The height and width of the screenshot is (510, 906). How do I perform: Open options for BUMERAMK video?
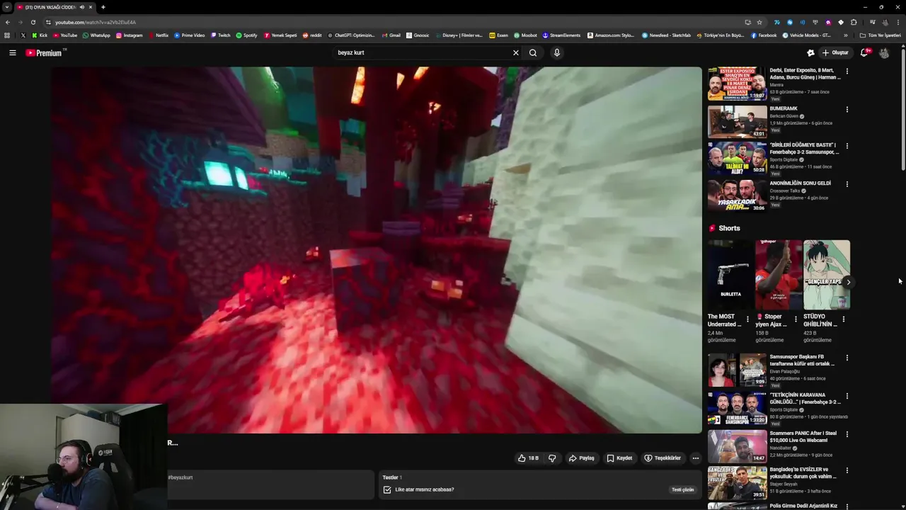point(847,110)
